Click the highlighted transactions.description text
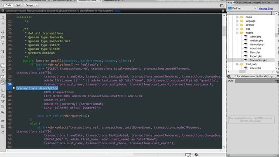Image resolution: width=279 pixels, height=157 pixels. [x=37, y=88]
